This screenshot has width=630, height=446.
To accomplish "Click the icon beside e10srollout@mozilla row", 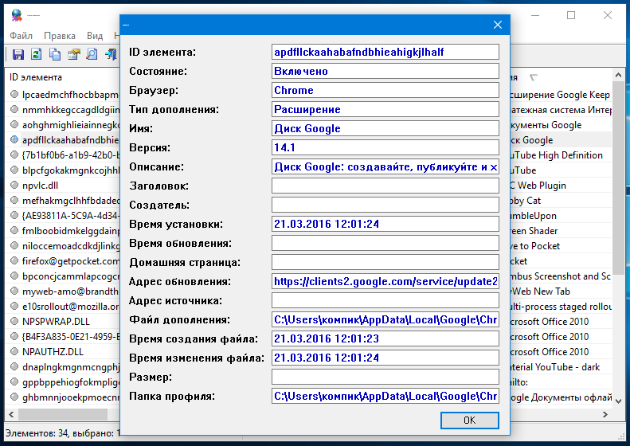I will coord(14,306).
